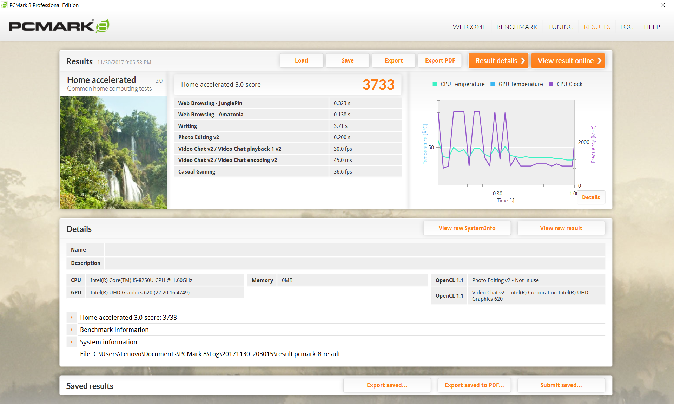674x404 pixels.
Task: Click the Name input field
Action: coord(355,250)
